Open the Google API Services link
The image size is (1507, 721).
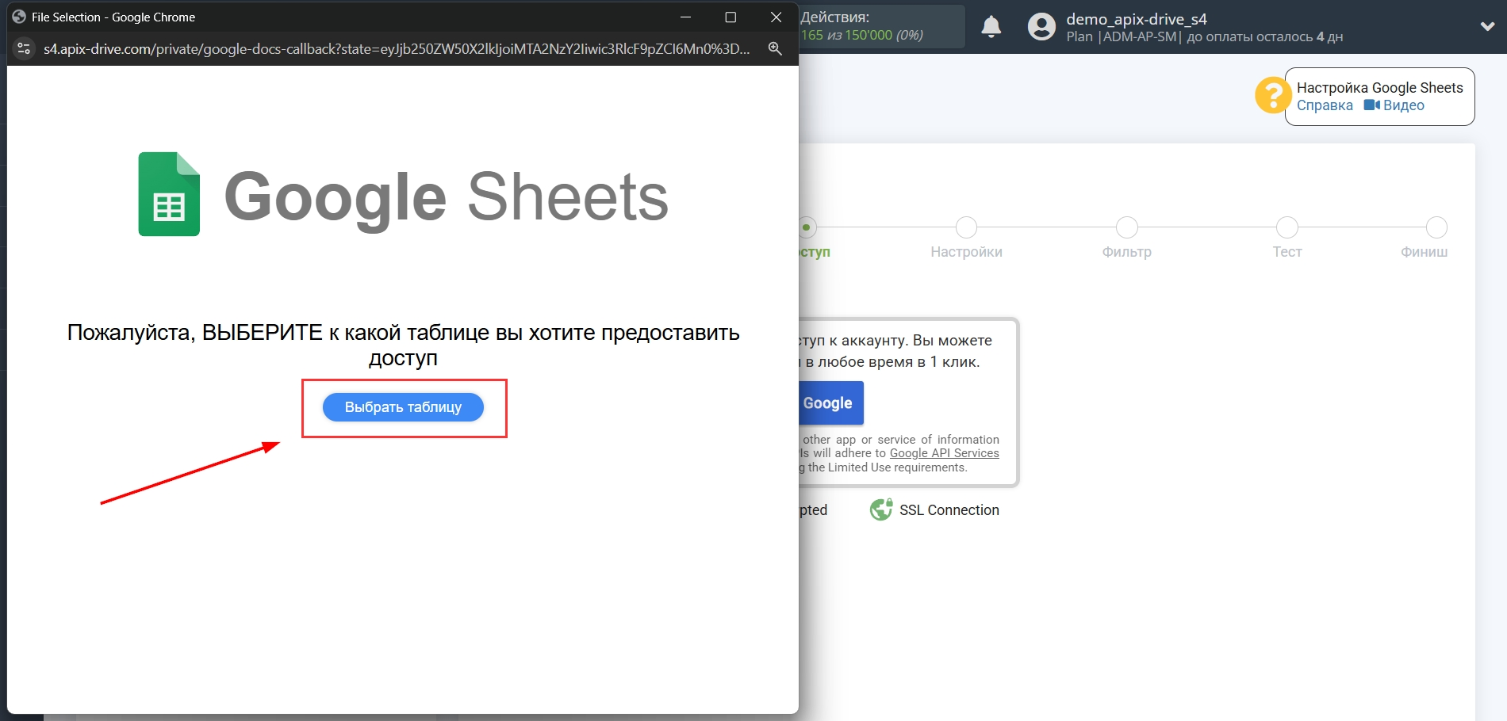(944, 453)
